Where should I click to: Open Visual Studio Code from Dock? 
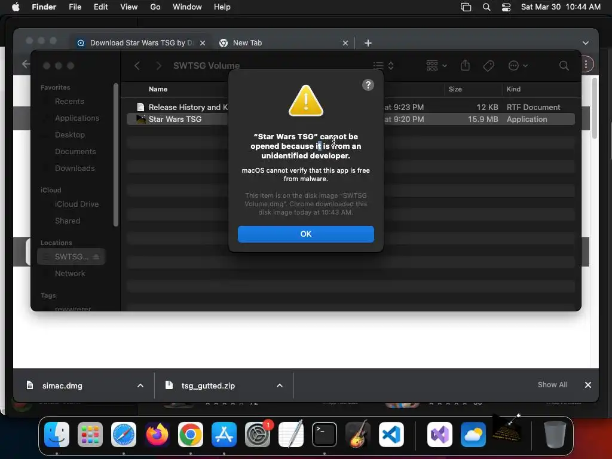point(391,434)
